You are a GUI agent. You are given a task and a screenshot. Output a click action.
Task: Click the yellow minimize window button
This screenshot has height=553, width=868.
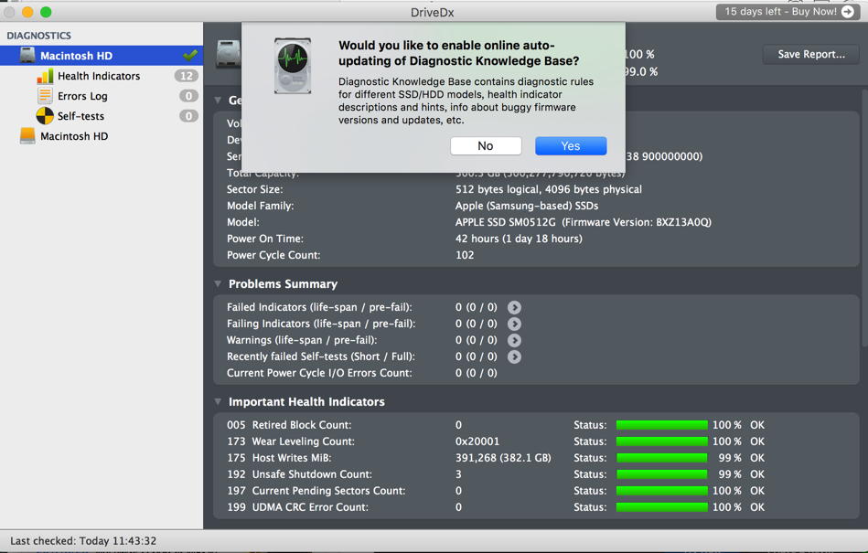27,12
